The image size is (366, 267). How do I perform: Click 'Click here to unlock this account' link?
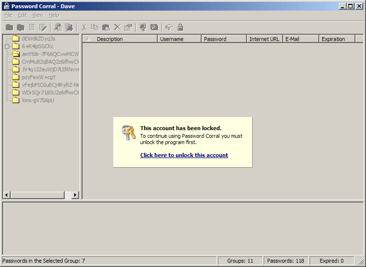click(x=184, y=155)
